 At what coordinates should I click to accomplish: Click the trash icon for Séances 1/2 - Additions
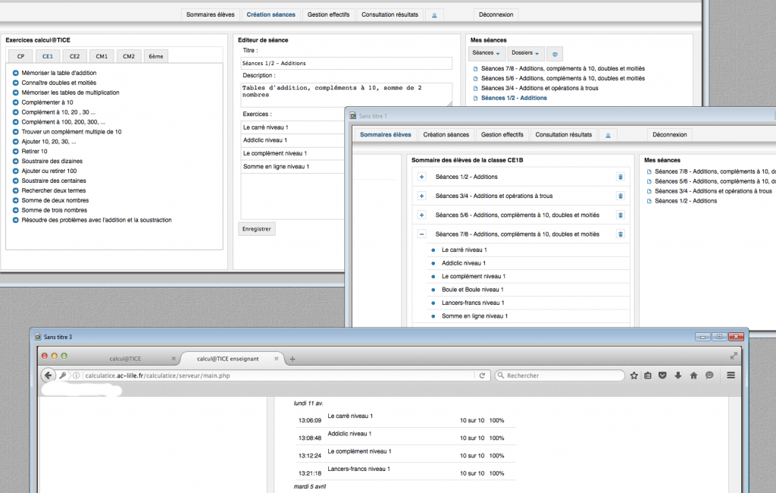coord(620,177)
